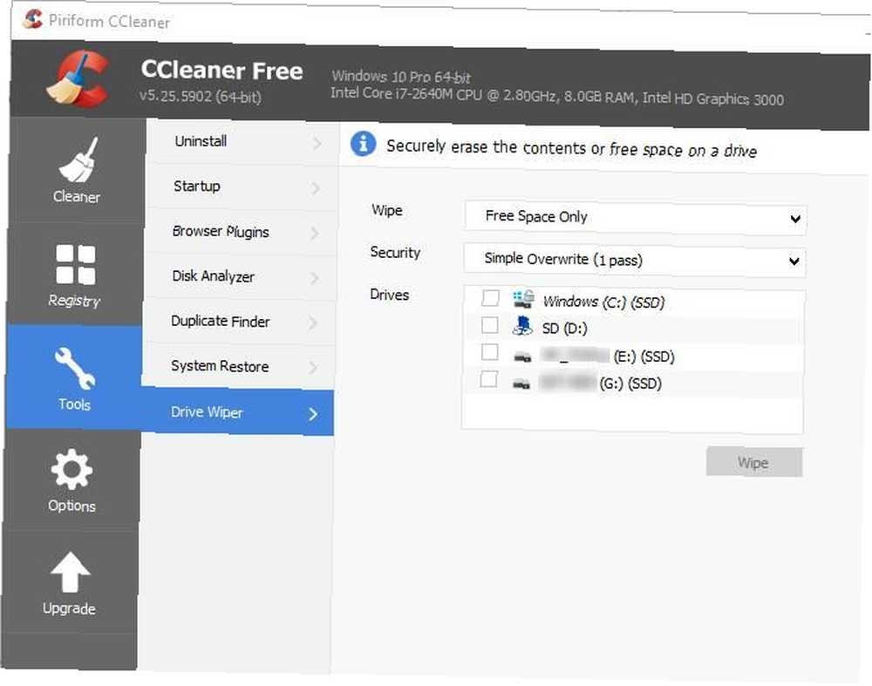
Task: Select the SD (D:) drive label
Action: [x=564, y=329]
